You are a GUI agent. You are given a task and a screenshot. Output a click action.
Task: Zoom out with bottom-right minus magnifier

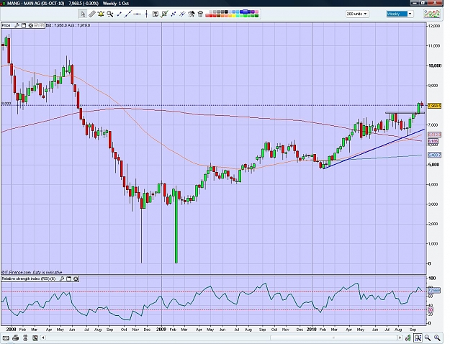(x=428, y=338)
